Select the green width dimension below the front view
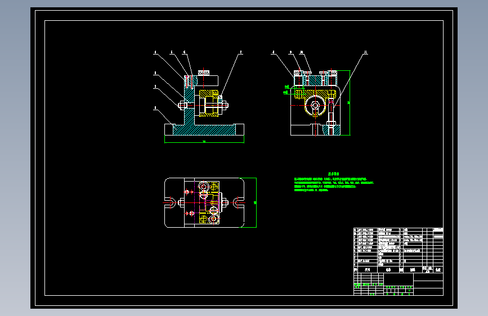The image size is (488, 316). tap(204, 142)
